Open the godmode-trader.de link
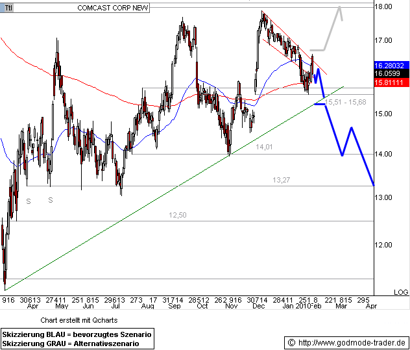Viewport: 410px width, 350px height. 352,342
